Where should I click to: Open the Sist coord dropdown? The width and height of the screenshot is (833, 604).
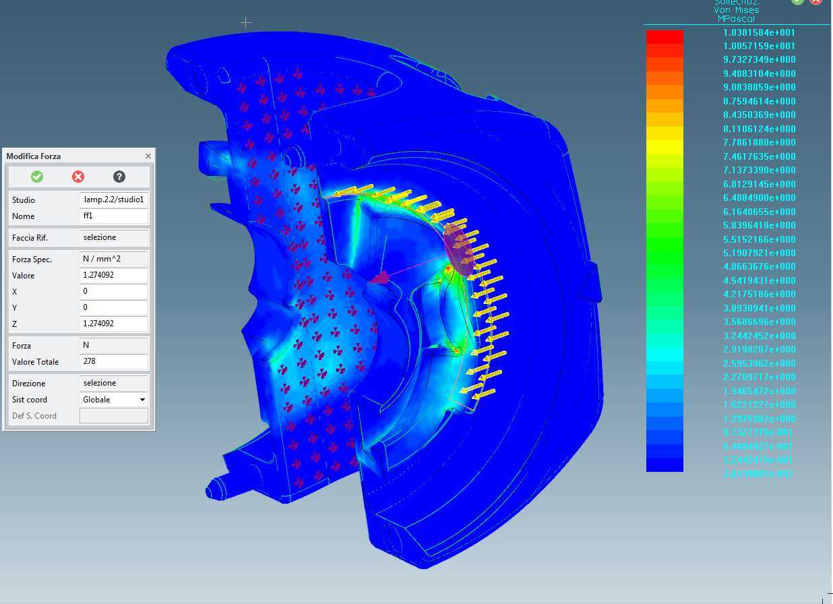pyautogui.click(x=114, y=399)
